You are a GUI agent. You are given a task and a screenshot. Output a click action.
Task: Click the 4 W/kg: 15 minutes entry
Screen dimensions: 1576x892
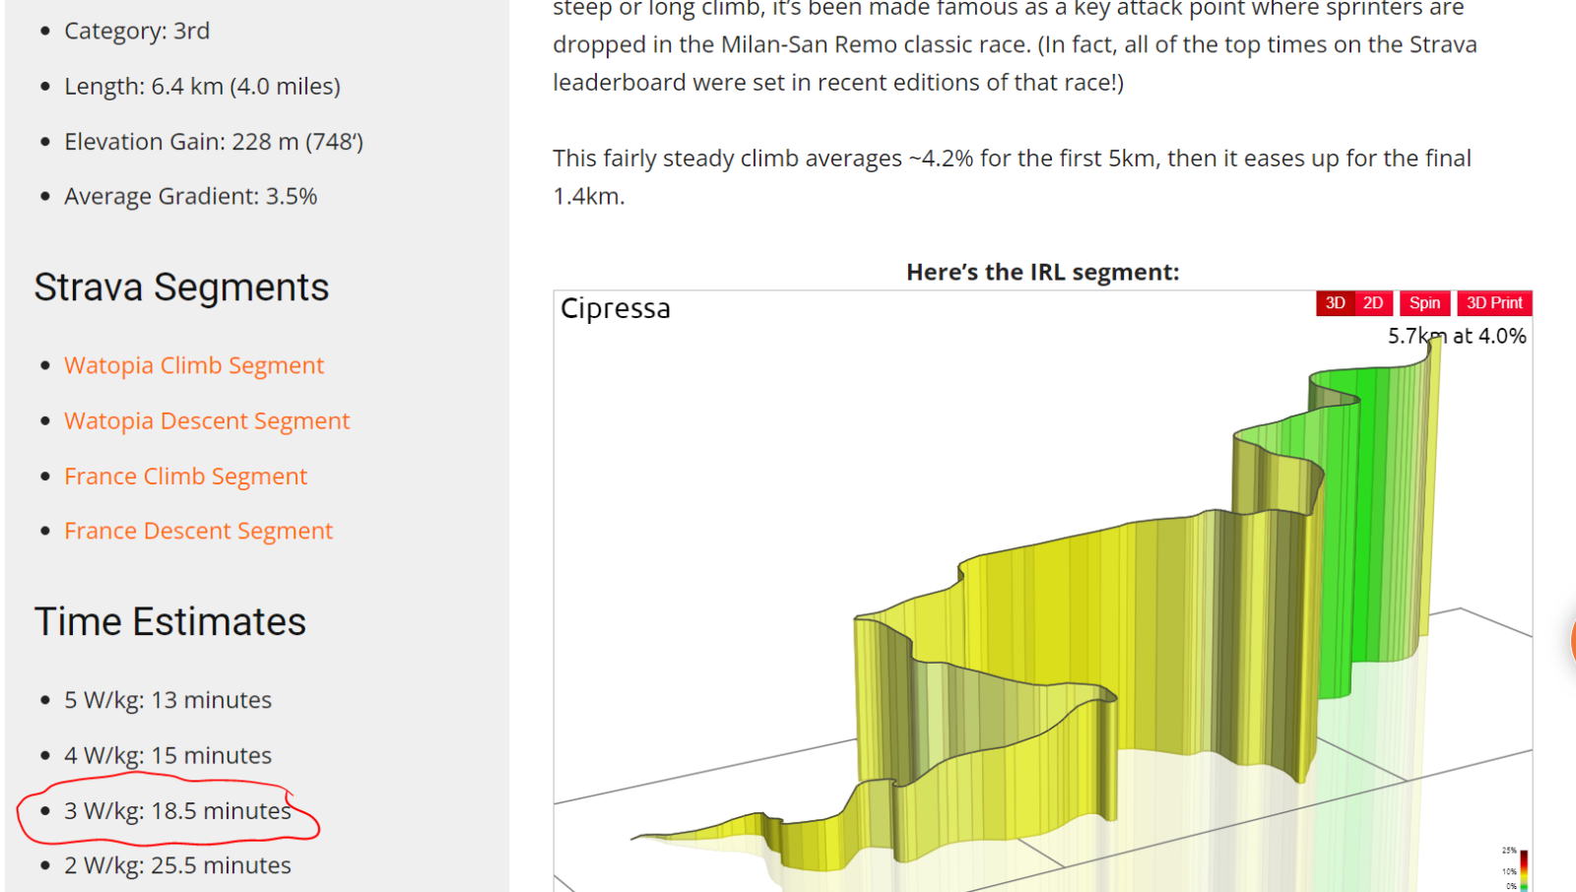[167, 755]
